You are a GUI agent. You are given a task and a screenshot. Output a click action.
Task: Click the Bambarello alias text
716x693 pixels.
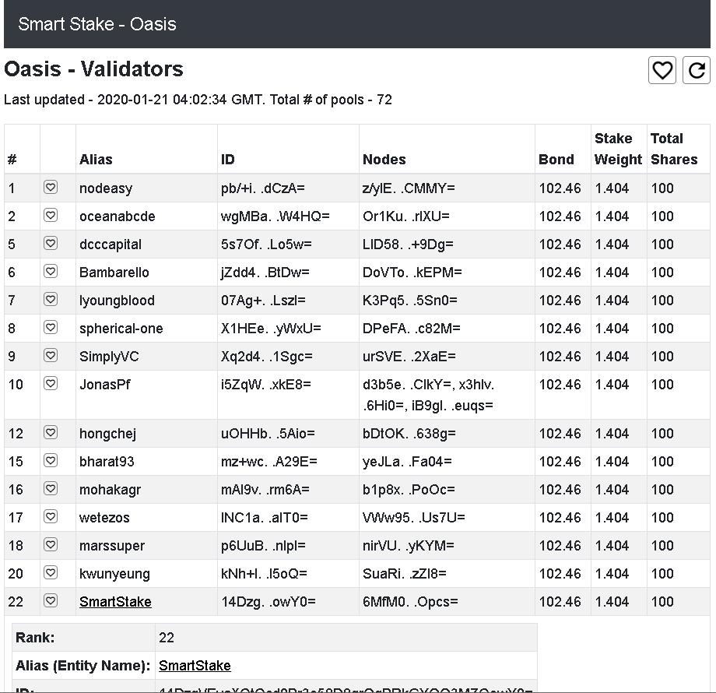click(x=114, y=273)
